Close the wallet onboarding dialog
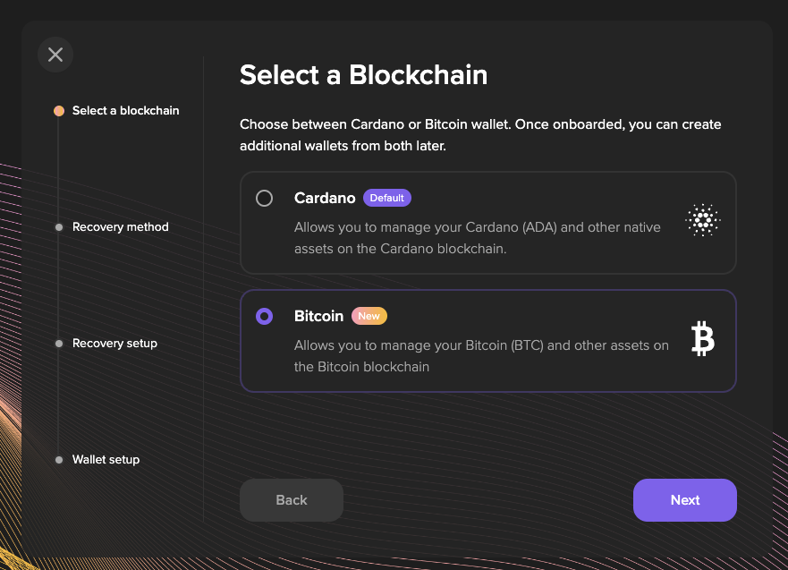 pyautogui.click(x=55, y=55)
